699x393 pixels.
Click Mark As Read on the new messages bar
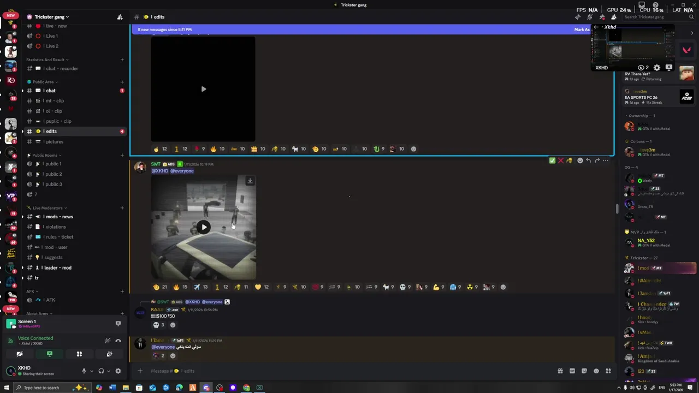point(582,29)
